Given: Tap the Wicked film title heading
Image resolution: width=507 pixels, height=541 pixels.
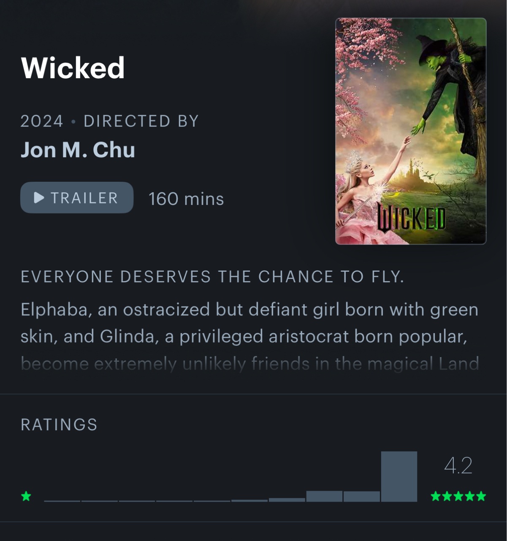Looking at the screenshot, I should [x=73, y=68].
